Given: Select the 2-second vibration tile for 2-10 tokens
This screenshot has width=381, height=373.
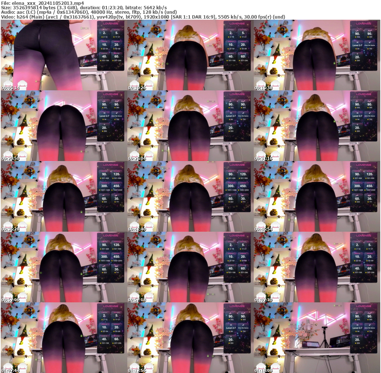Looking at the screenshot, I should (105, 33).
